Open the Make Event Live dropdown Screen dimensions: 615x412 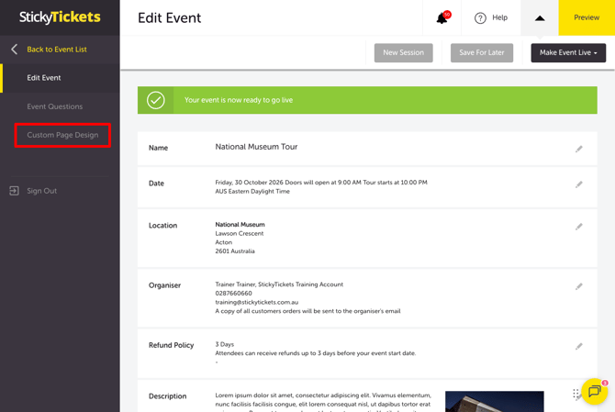(x=568, y=52)
